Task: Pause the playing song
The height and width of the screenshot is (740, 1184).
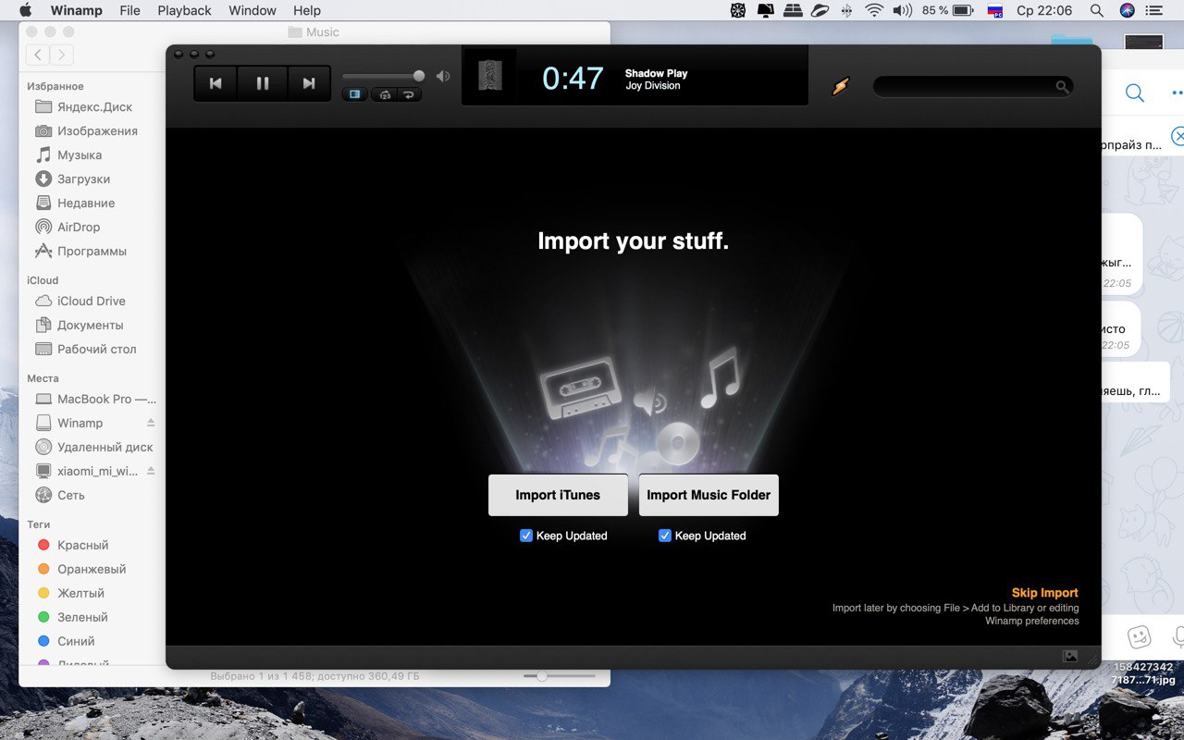Action: tap(263, 83)
